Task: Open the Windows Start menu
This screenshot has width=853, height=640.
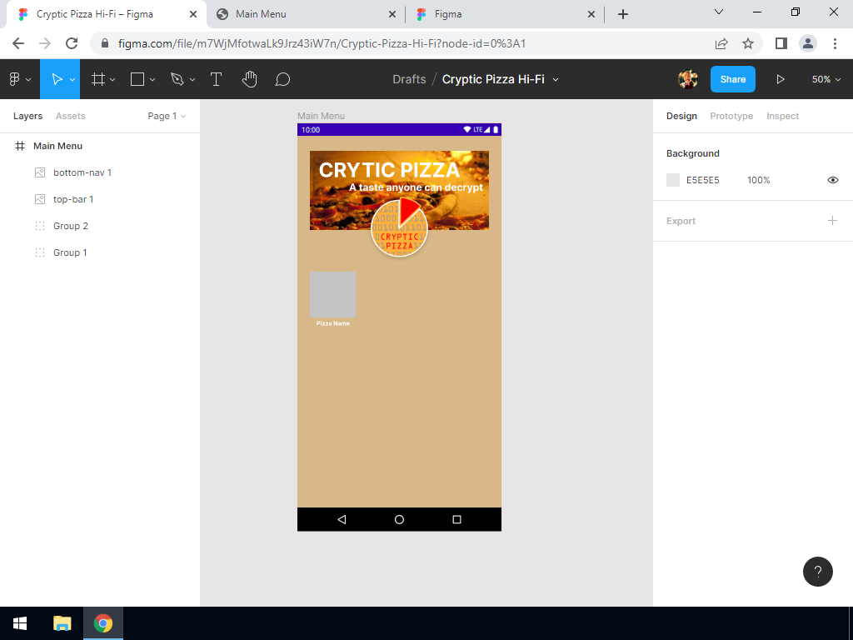Action: coord(20,623)
